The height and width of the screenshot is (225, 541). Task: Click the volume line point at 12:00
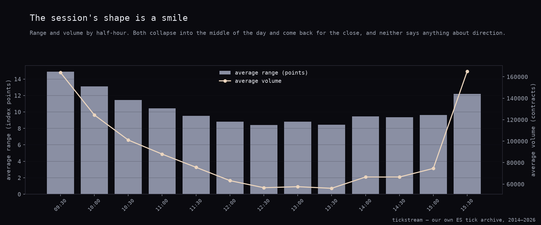230,181
